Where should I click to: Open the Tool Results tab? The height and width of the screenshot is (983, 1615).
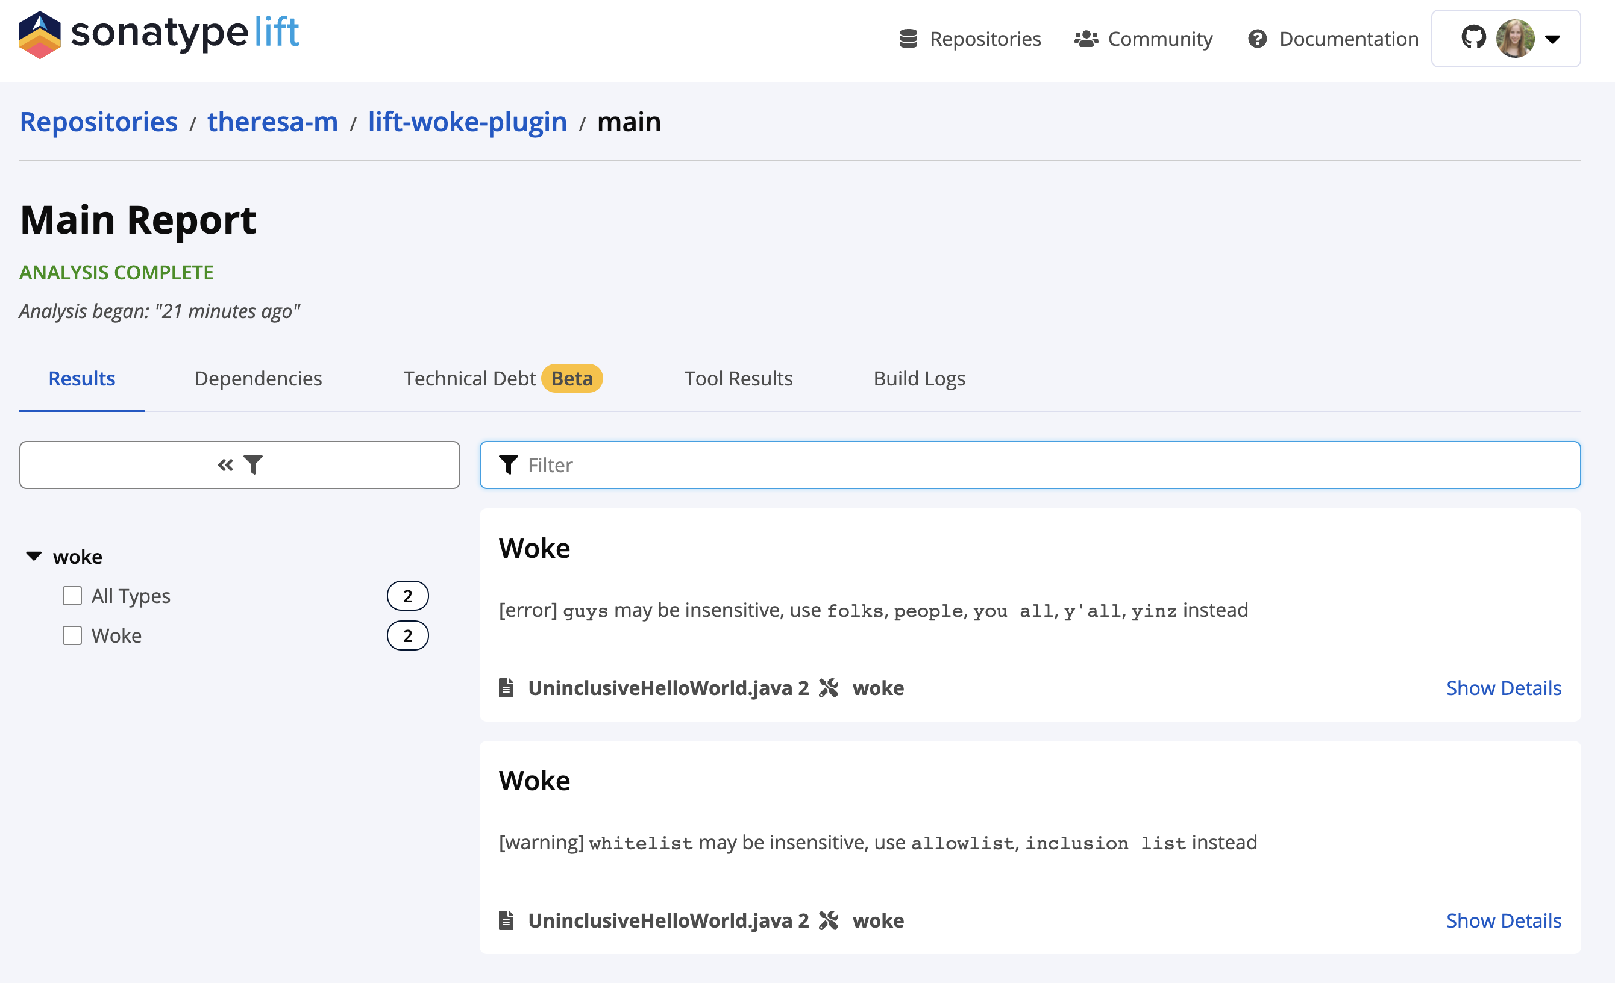pos(739,378)
